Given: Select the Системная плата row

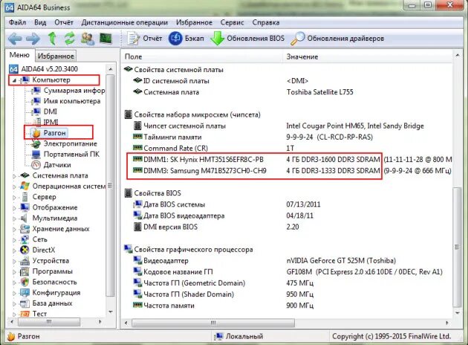Looking at the screenshot, I should (x=287, y=92).
